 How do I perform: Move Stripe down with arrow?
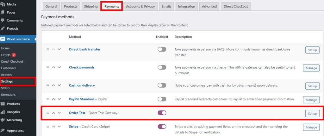pos(59,127)
